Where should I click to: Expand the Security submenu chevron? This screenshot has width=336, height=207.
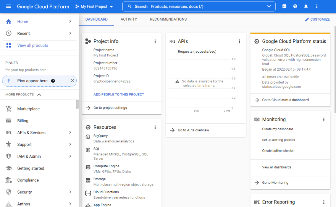coord(70,192)
